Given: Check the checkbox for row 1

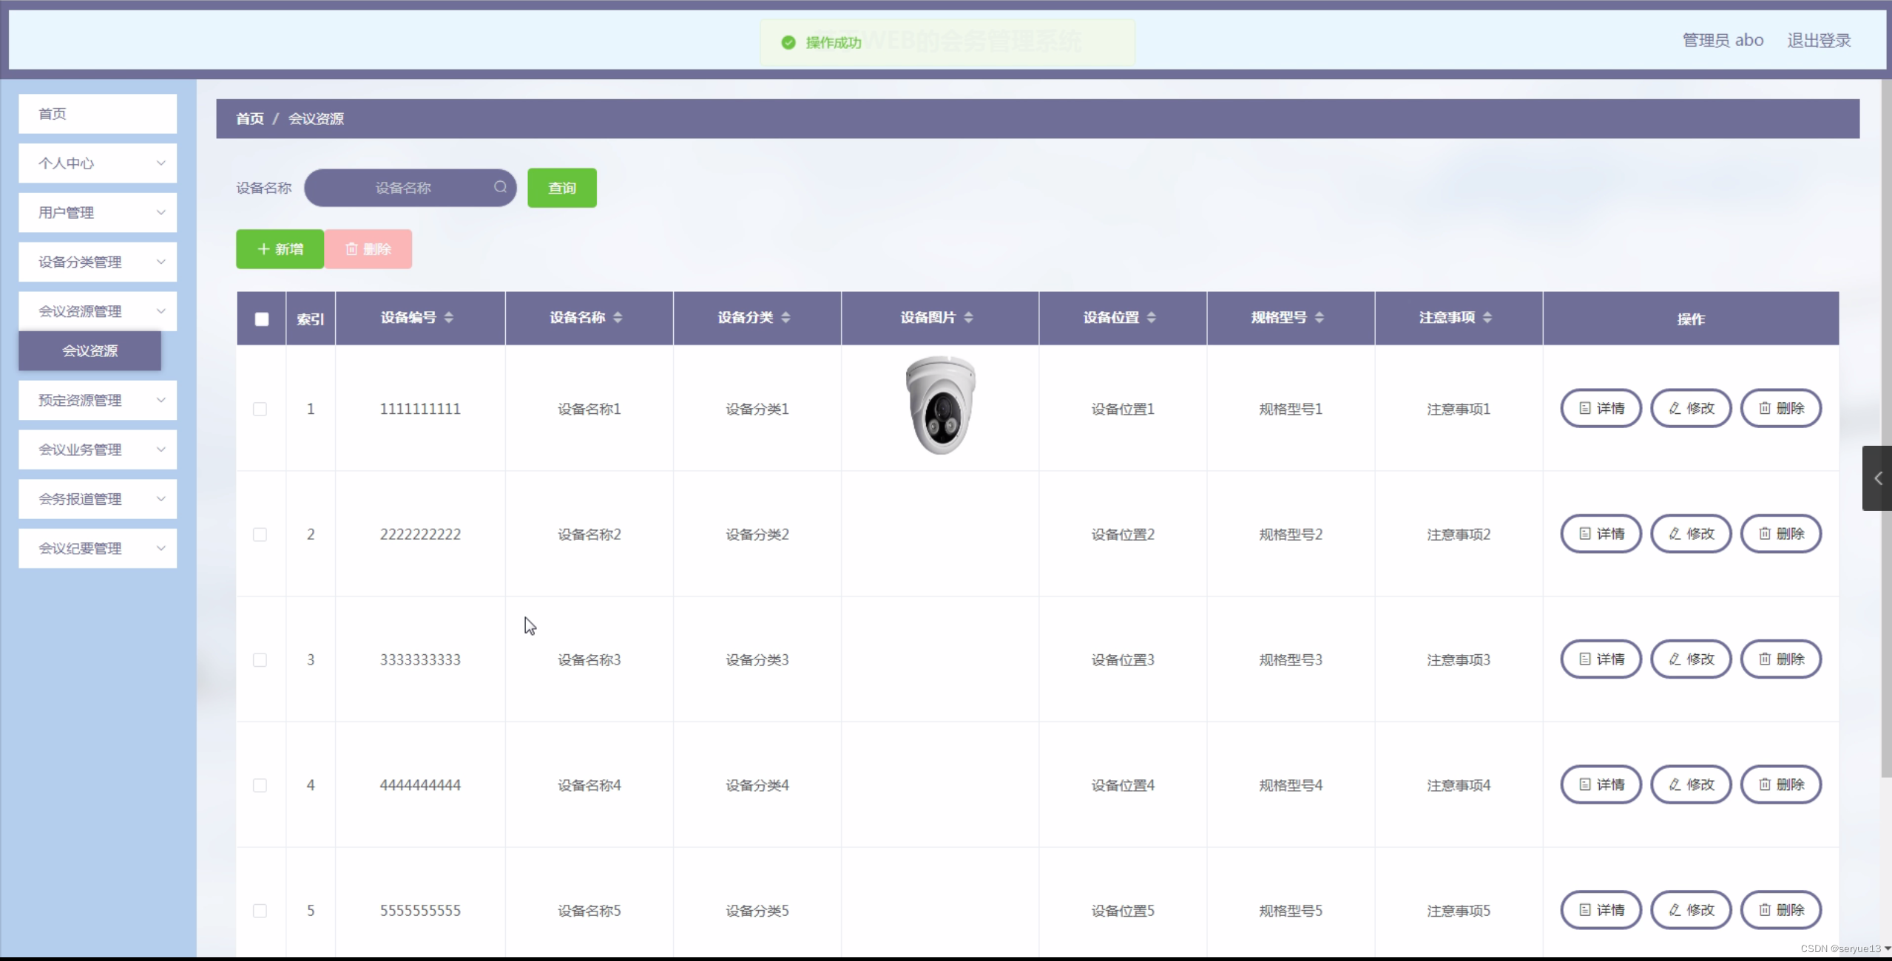Looking at the screenshot, I should (x=260, y=409).
